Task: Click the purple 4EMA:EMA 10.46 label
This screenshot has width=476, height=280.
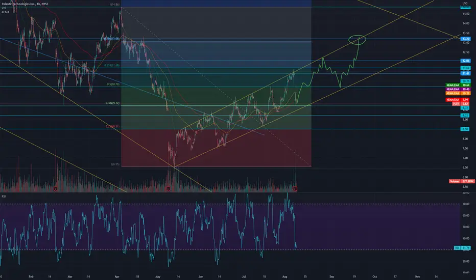Action: (x=458, y=89)
